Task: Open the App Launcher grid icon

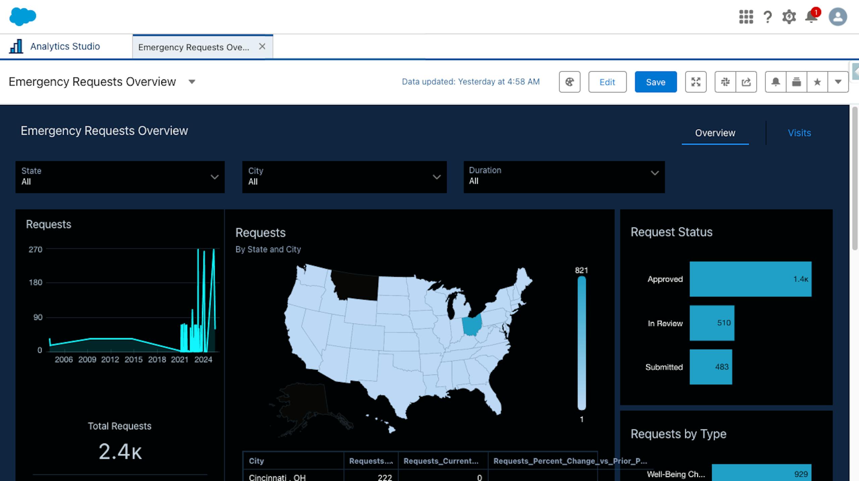Action: click(x=746, y=17)
